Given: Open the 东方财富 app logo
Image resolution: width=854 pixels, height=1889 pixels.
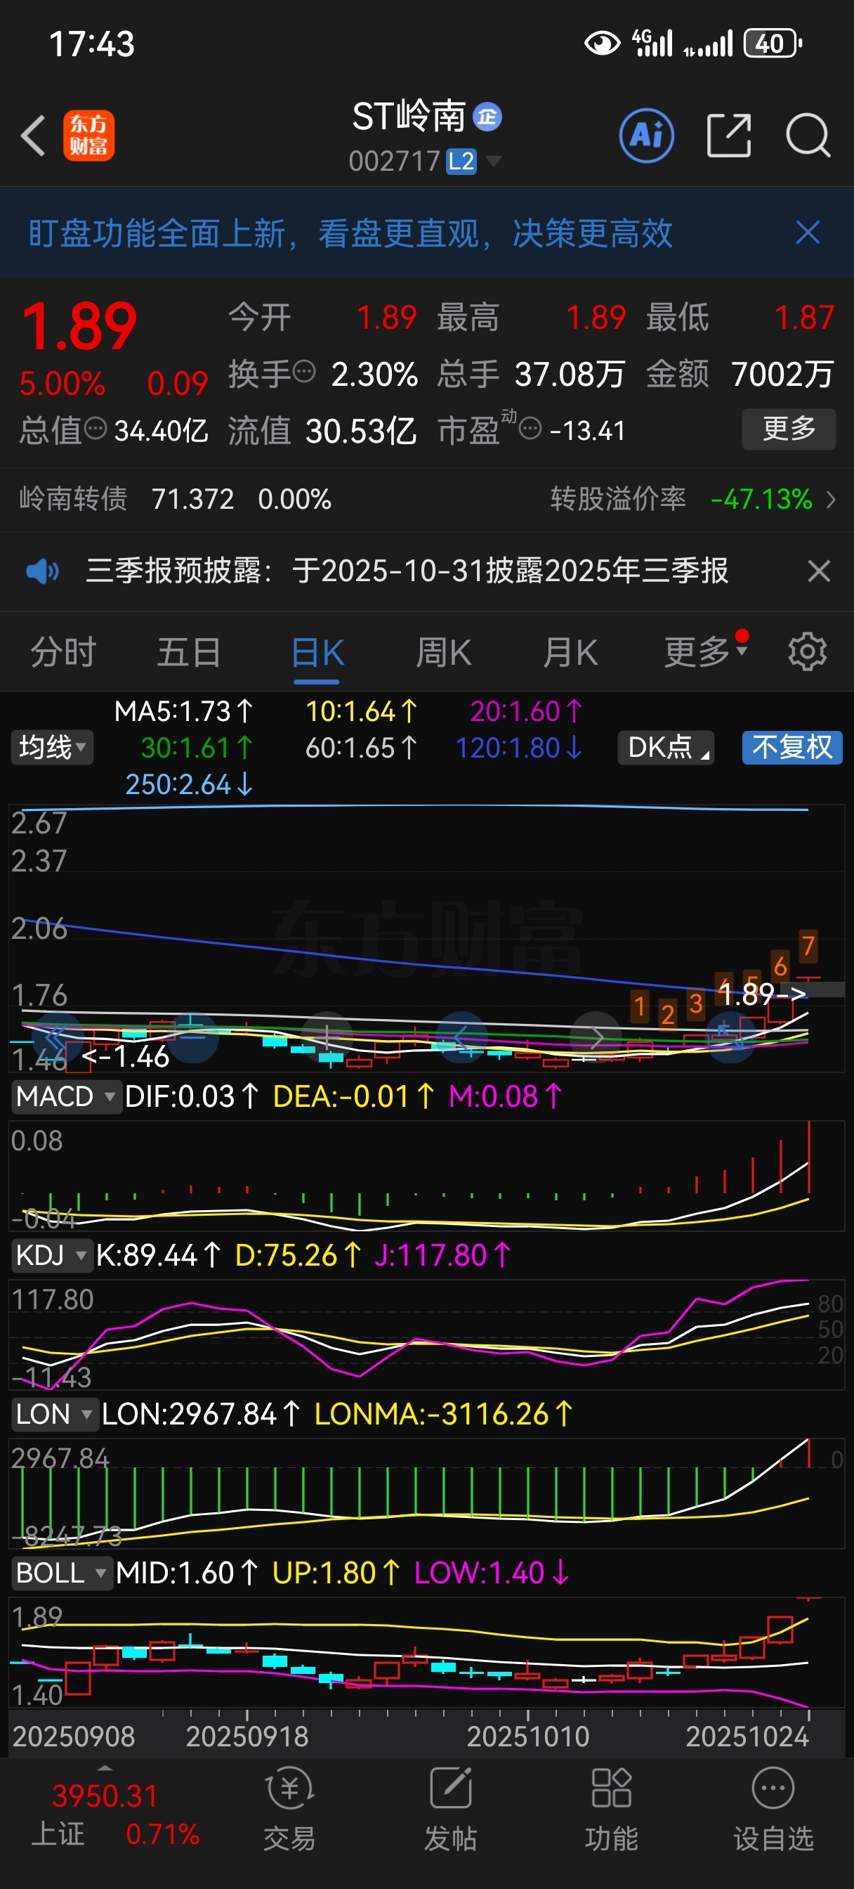Looking at the screenshot, I should pyautogui.click(x=88, y=136).
